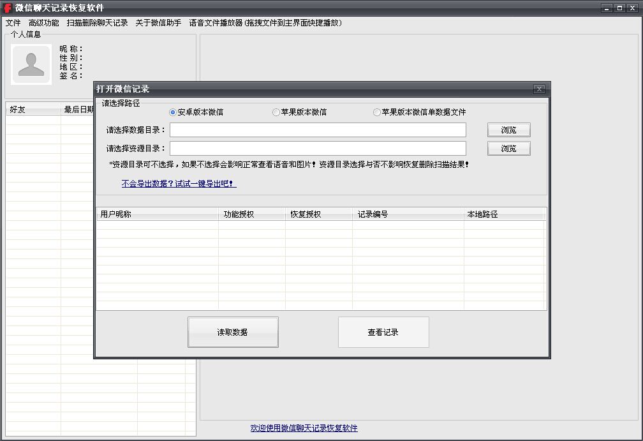The height and width of the screenshot is (441, 643).
Task: Open the 文件 menu
Action: [x=13, y=22]
